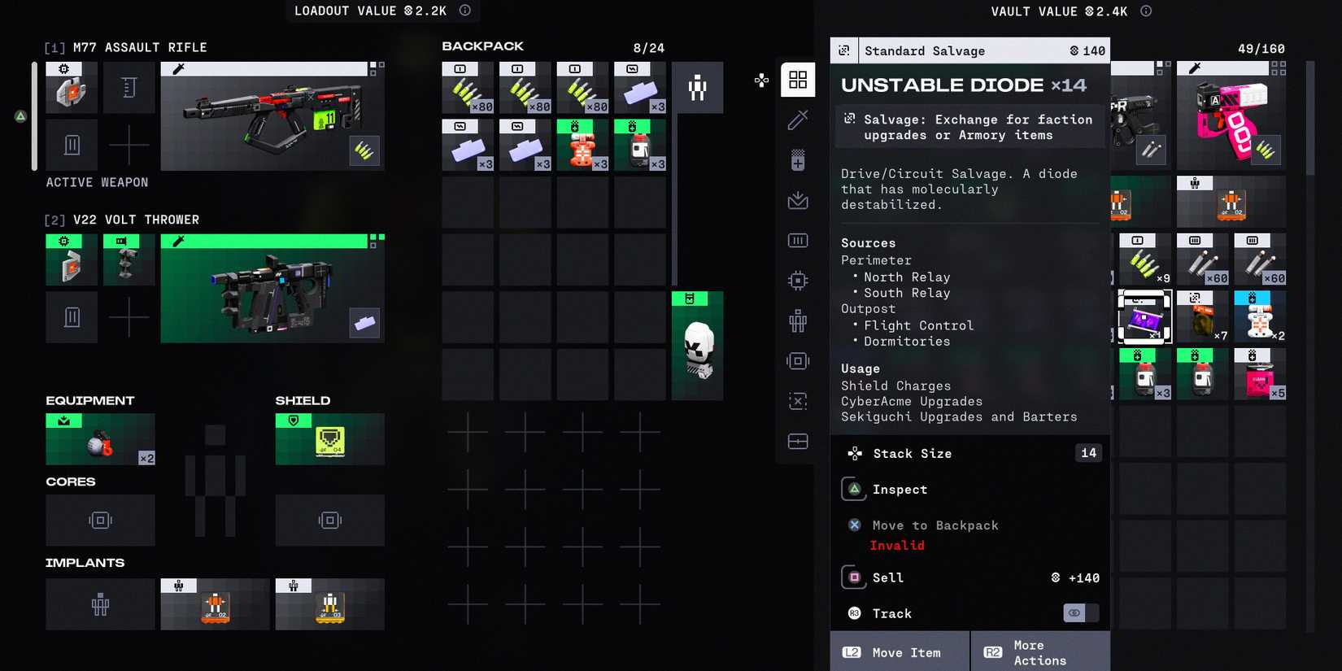Click the Loadout Value info icon
This screenshot has width=1342, height=671.
tap(465, 11)
